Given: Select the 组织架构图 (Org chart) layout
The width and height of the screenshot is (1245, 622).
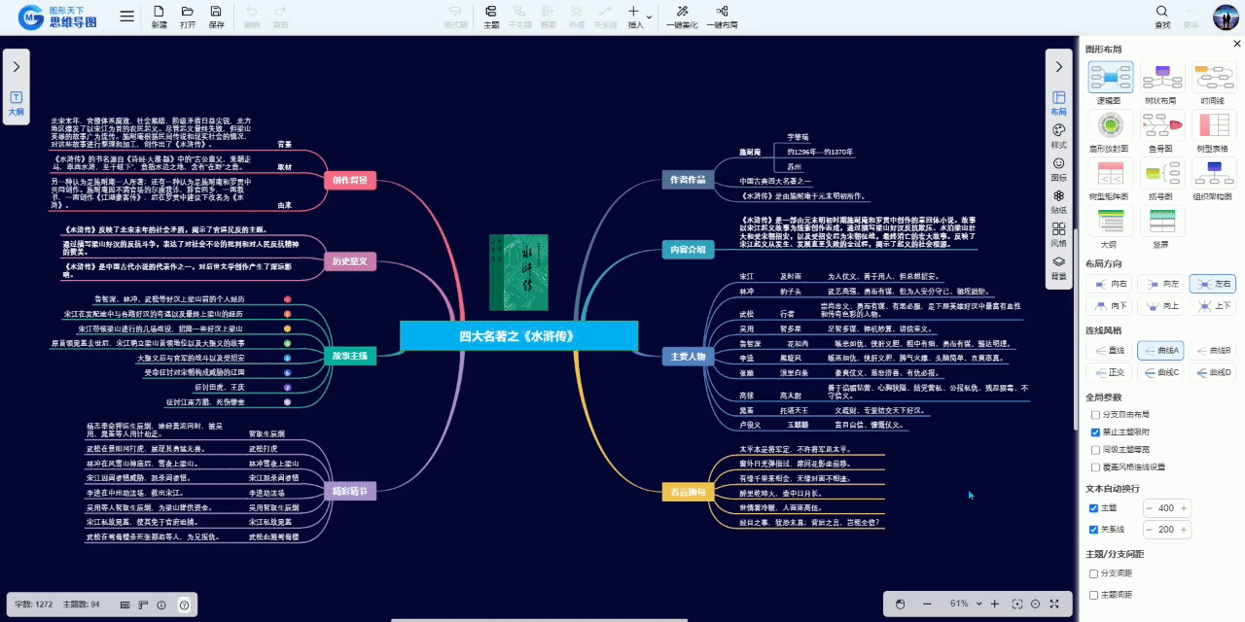Looking at the screenshot, I should pyautogui.click(x=1214, y=176).
